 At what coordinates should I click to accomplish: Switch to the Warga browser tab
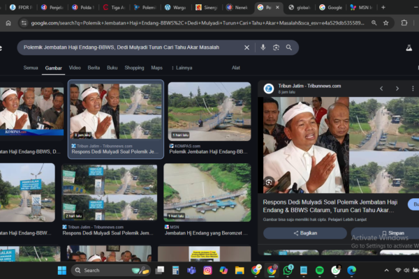[175, 8]
